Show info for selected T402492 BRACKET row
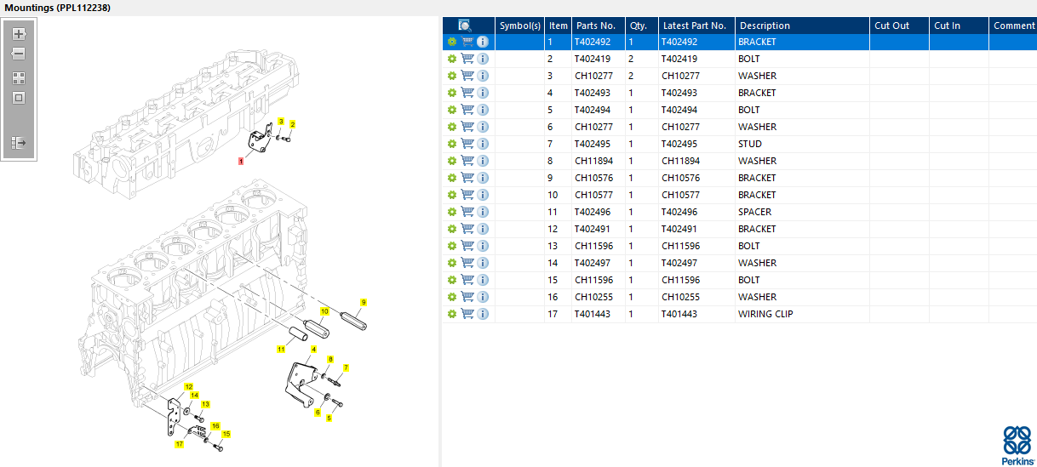The height and width of the screenshot is (467, 1037). [x=483, y=42]
